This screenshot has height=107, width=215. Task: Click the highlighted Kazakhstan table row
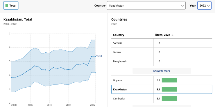[x=162, y=89]
